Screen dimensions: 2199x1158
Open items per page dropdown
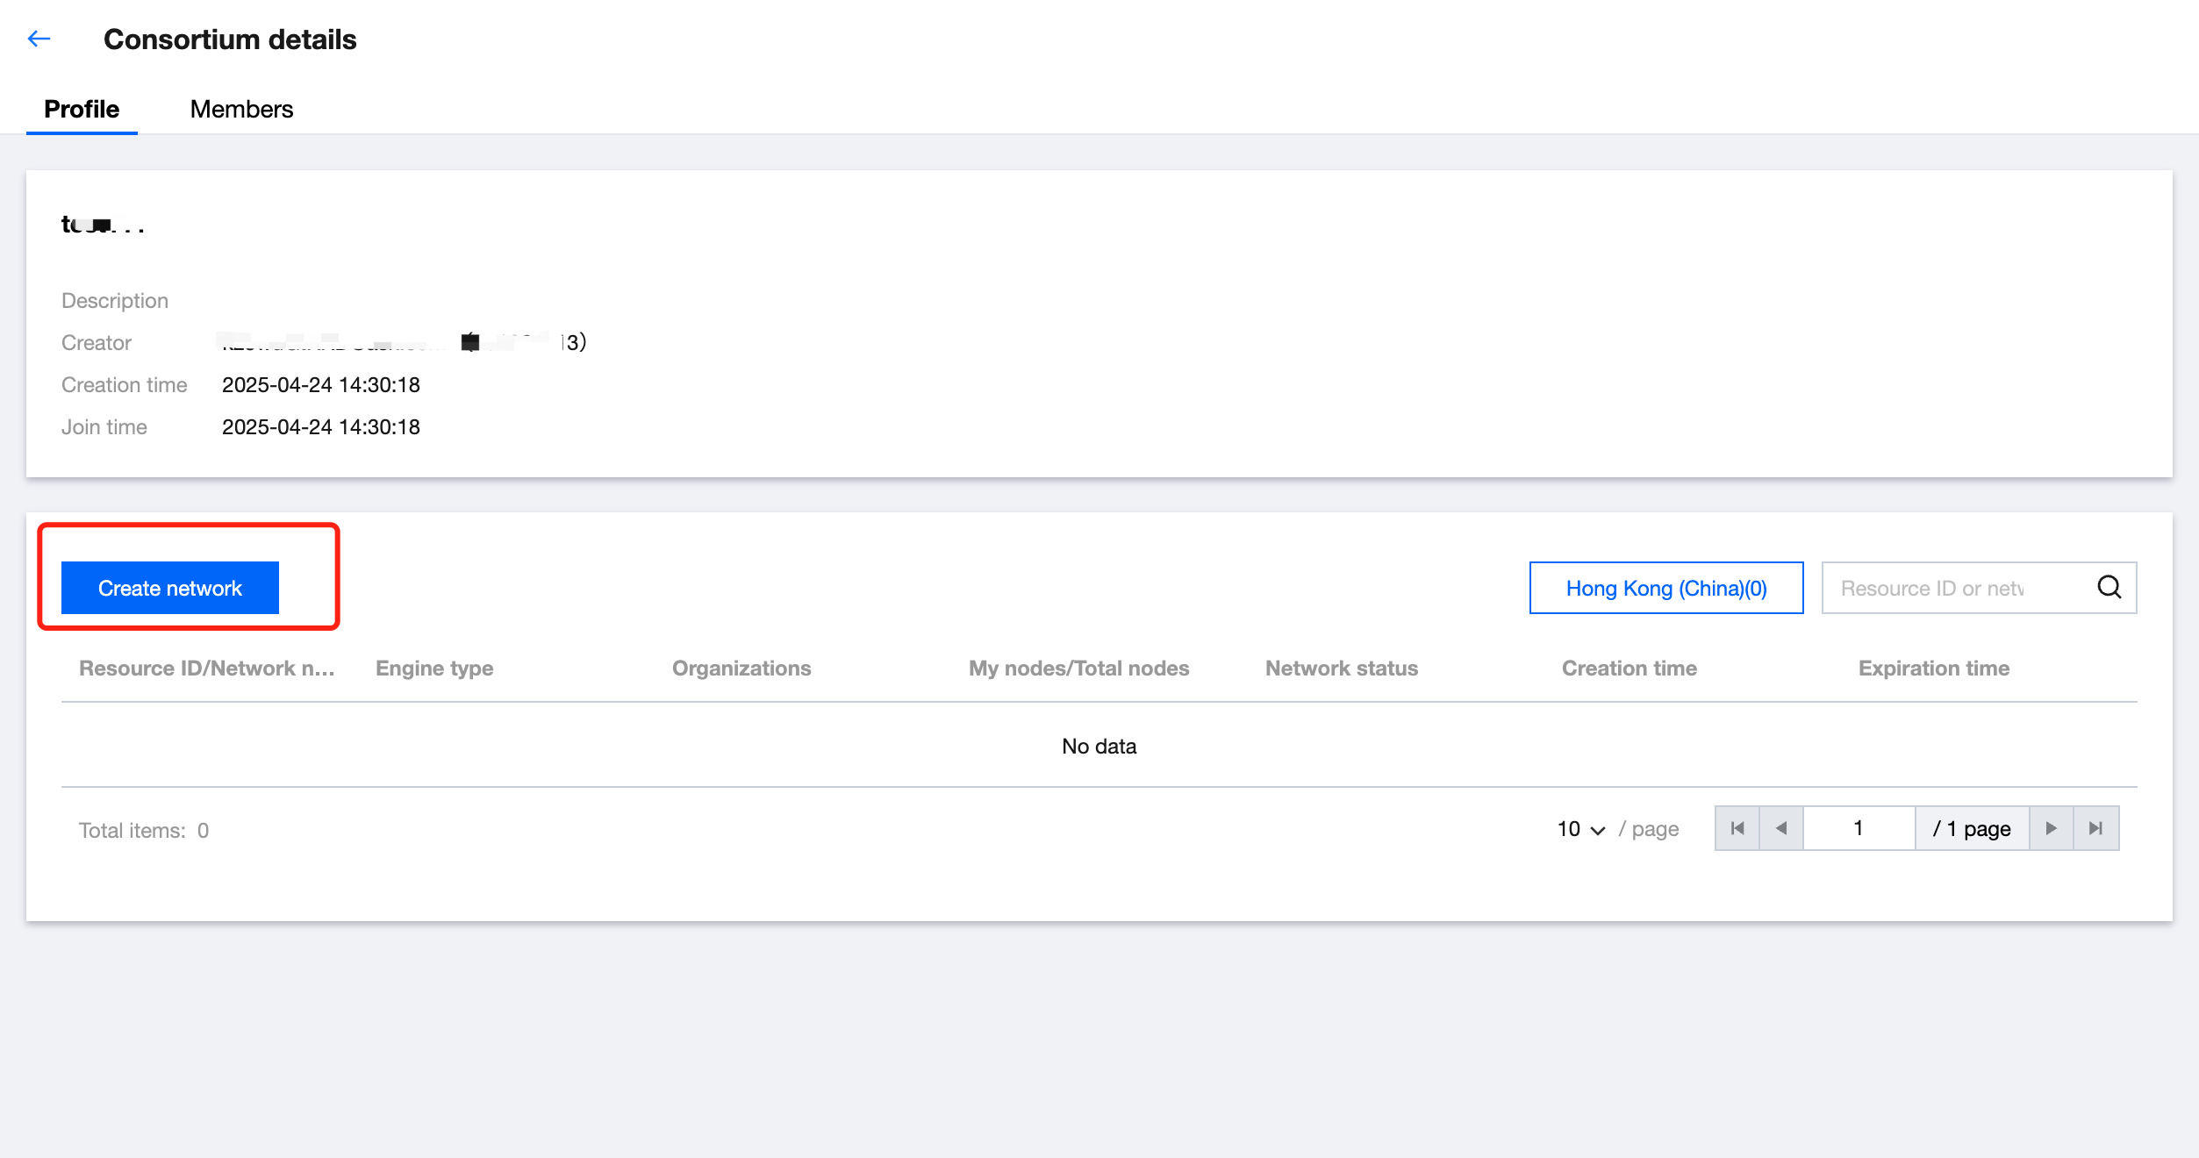[x=1579, y=829]
